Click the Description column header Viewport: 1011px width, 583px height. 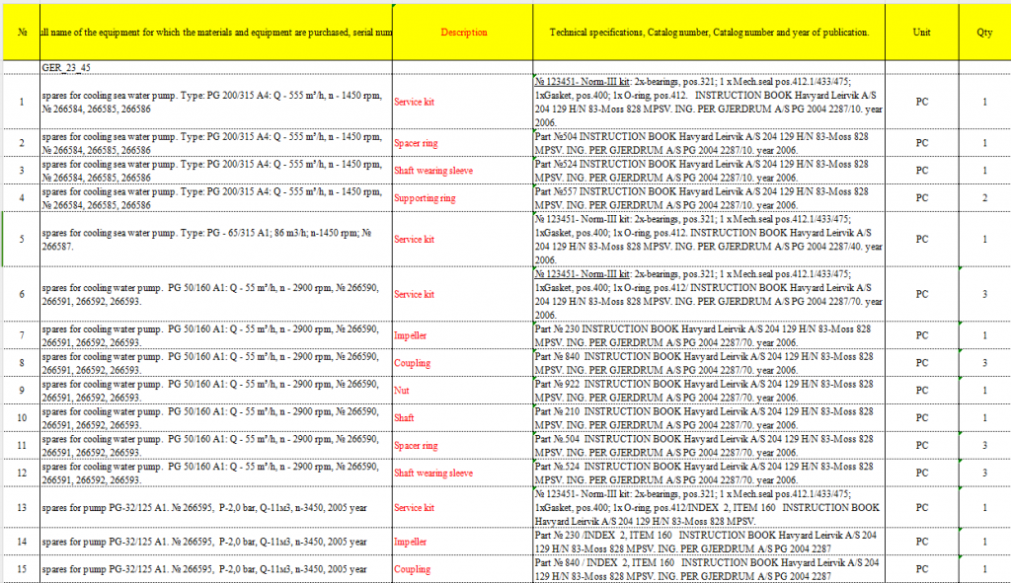point(463,33)
